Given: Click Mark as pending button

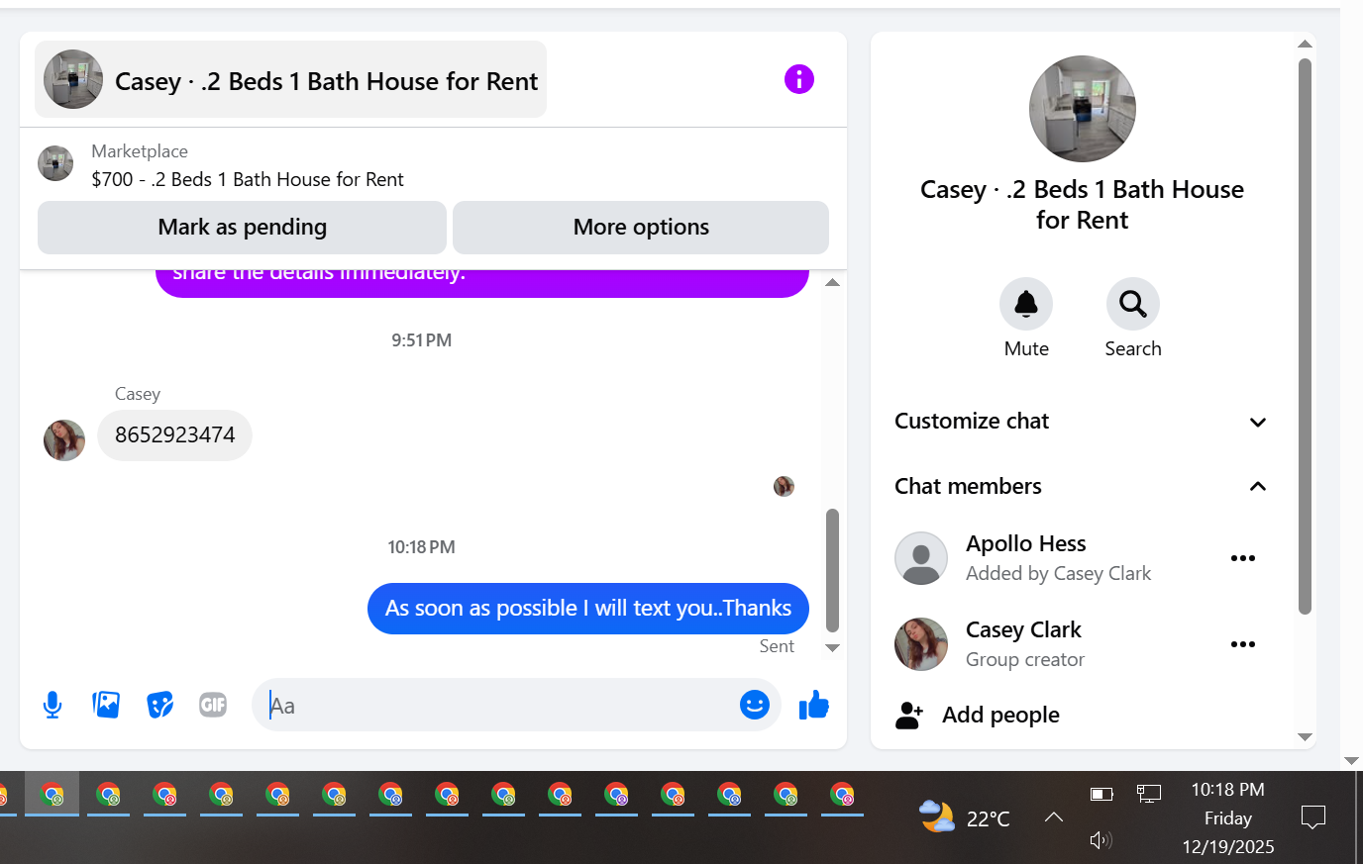Looking at the screenshot, I should coord(242,228).
